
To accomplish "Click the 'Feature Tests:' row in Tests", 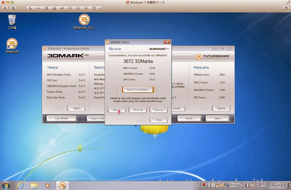I will 66,92.
